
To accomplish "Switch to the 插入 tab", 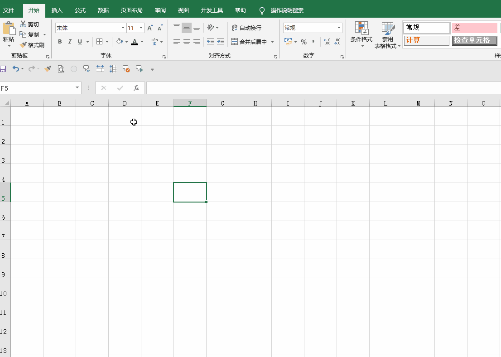I will [57, 10].
